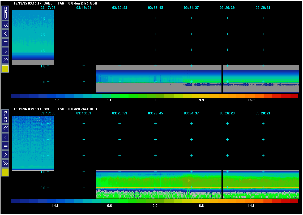This screenshot has width=303, height=215.
Task: Click the red end of the upper color scale
Action: [x=294, y=96]
